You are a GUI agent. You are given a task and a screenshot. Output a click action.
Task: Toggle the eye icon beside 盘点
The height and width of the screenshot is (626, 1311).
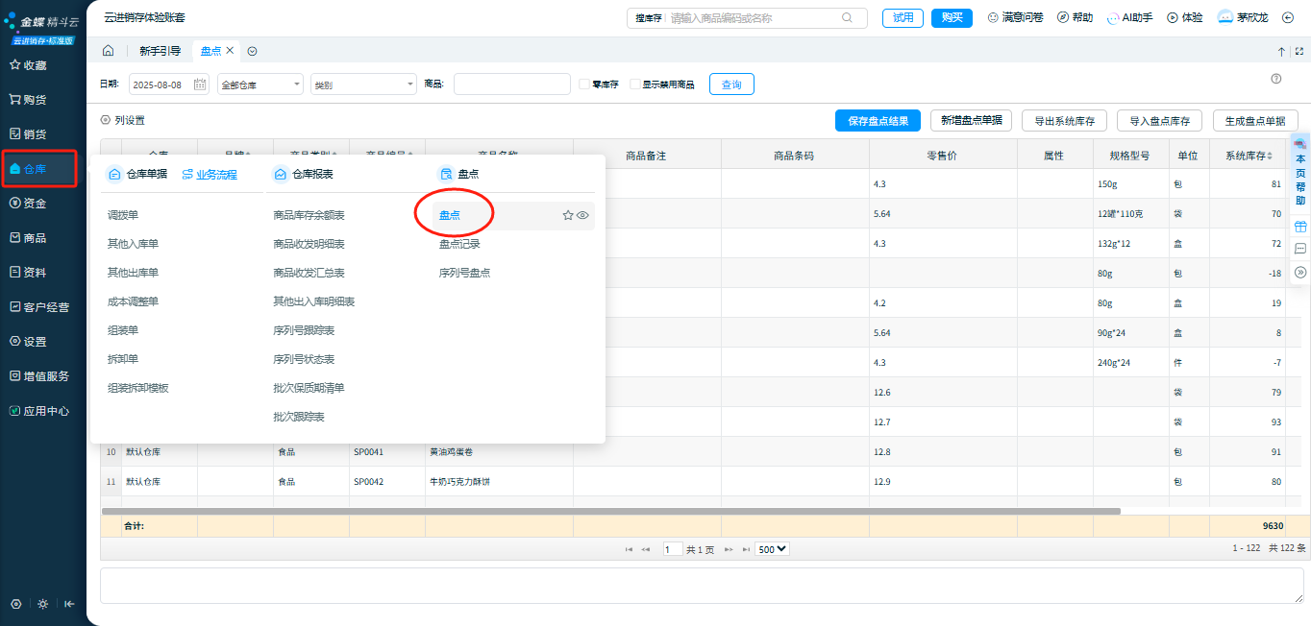[582, 216]
